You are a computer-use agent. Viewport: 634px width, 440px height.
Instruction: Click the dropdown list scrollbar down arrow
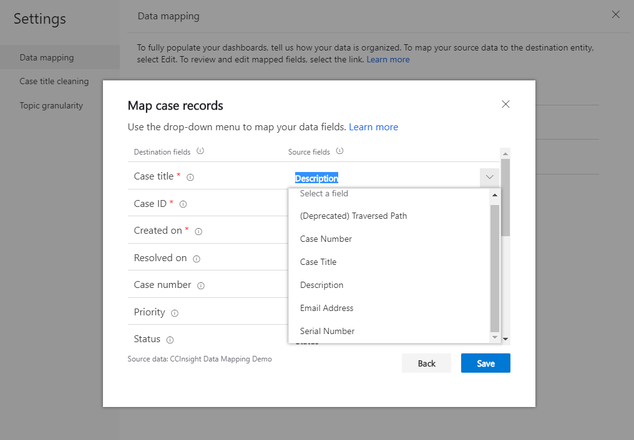[495, 337]
